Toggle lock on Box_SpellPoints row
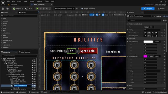 (x=33, y=80)
